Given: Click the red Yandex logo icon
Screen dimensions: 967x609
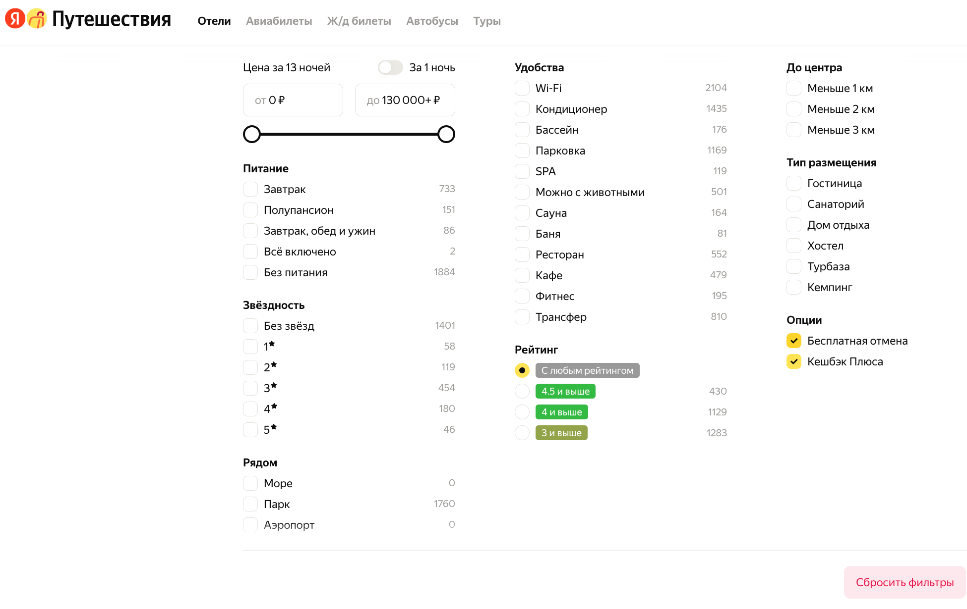Looking at the screenshot, I should 15,19.
